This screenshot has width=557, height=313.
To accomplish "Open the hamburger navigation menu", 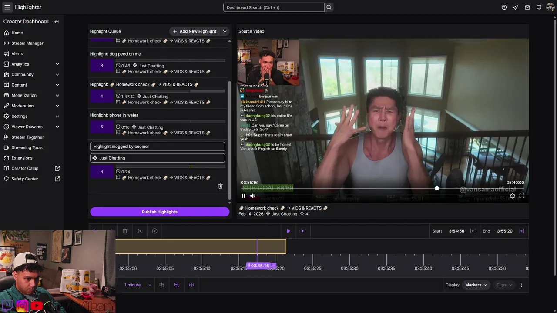I will [7, 7].
